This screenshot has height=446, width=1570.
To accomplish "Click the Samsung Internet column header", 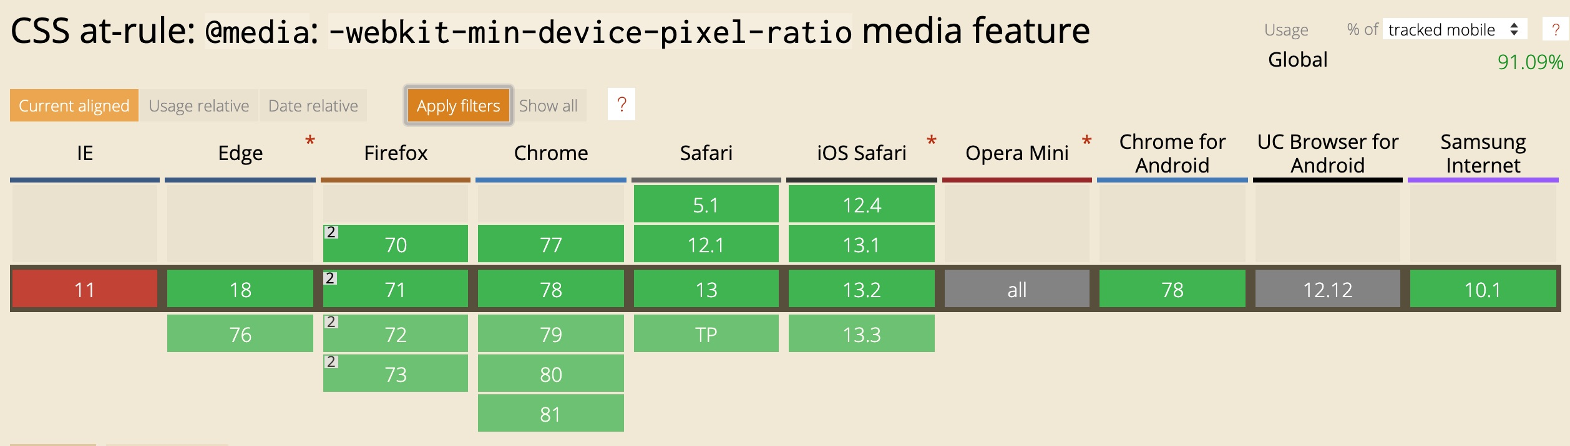I will click(x=1483, y=153).
